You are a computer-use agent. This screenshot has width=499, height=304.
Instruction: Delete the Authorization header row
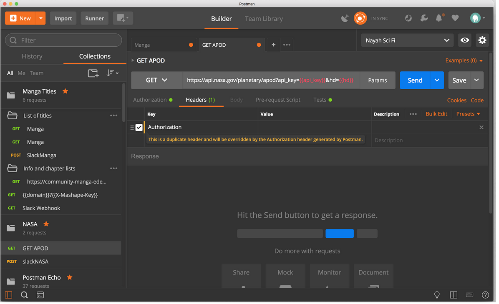[x=481, y=128]
